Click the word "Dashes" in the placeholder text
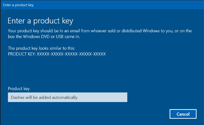 tap(17, 97)
